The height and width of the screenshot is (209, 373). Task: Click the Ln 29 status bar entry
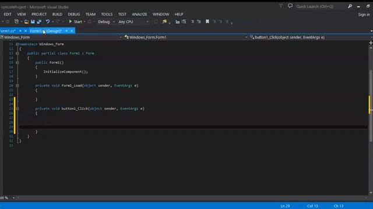point(285,206)
